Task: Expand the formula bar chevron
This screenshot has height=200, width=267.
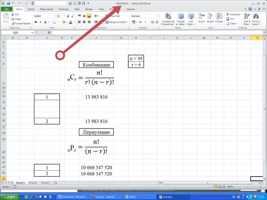Action: coord(264,32)
